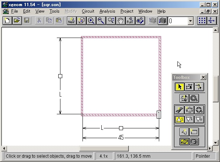Click port 1 box on the square

click(x=159, y=115)
